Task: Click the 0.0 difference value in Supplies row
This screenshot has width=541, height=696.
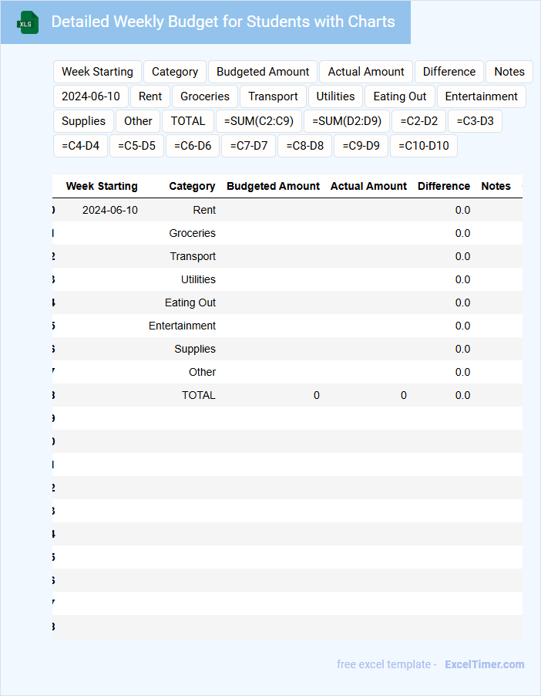Action: click(462, 349)
